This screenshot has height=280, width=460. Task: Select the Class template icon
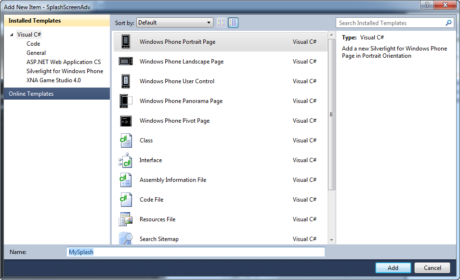(x=126, y=140)
